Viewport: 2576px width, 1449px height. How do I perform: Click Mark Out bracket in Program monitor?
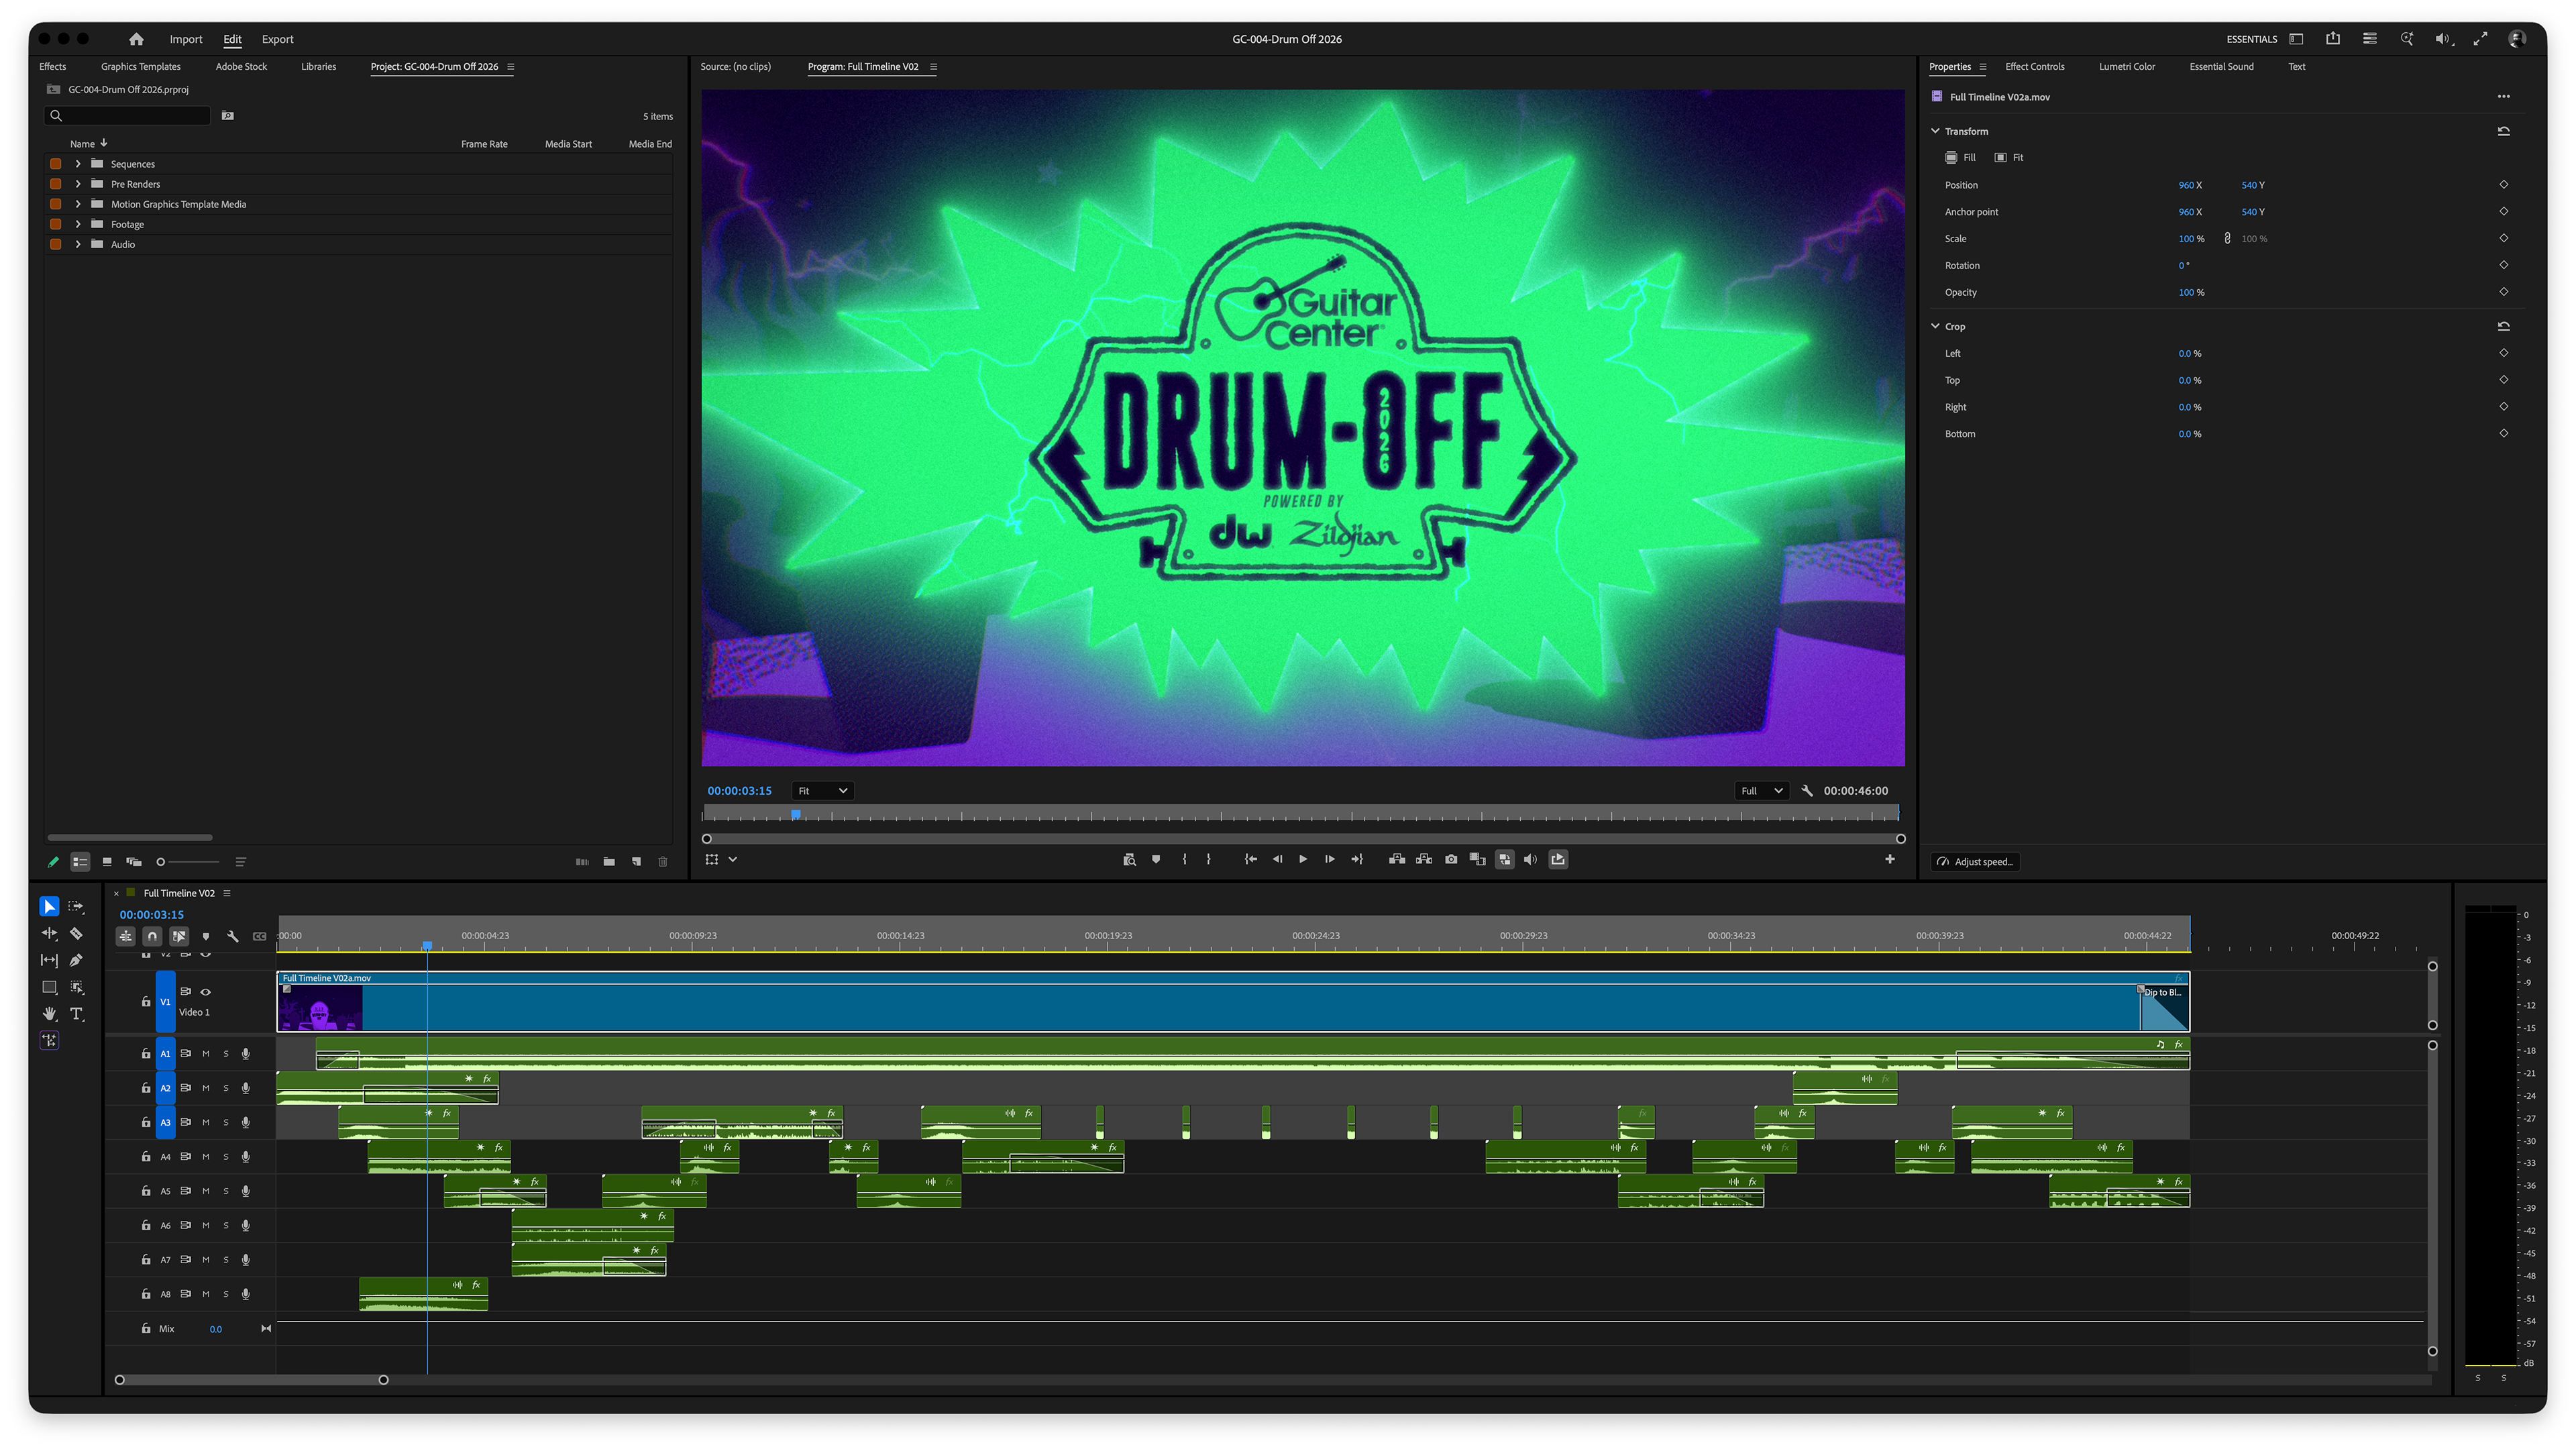(1209, 860)
